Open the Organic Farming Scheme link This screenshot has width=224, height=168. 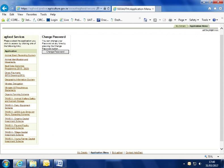[x=17, y=94]
